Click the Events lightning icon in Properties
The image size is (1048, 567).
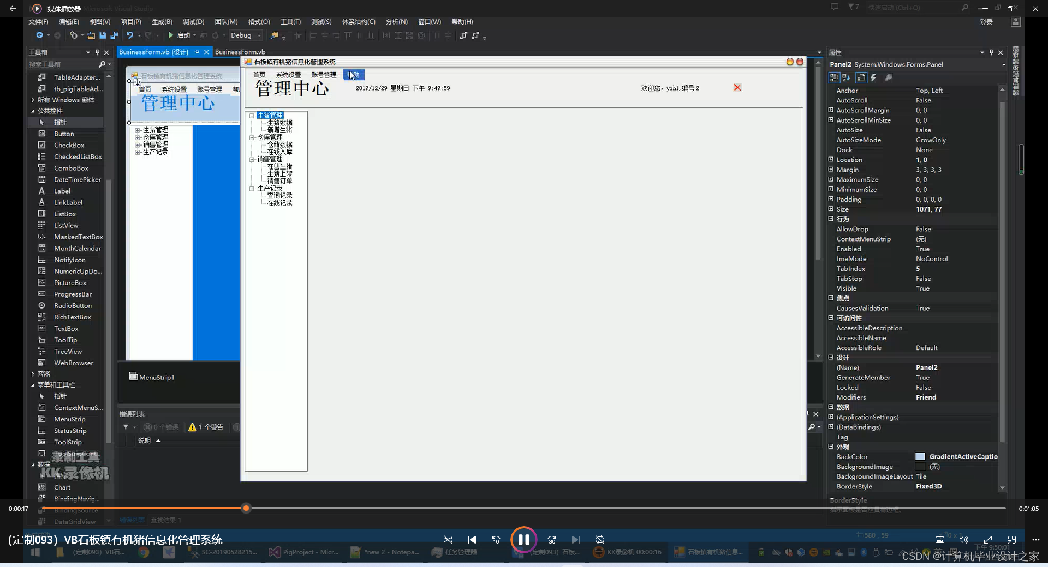pyautogui.click(x=873, y=78)
